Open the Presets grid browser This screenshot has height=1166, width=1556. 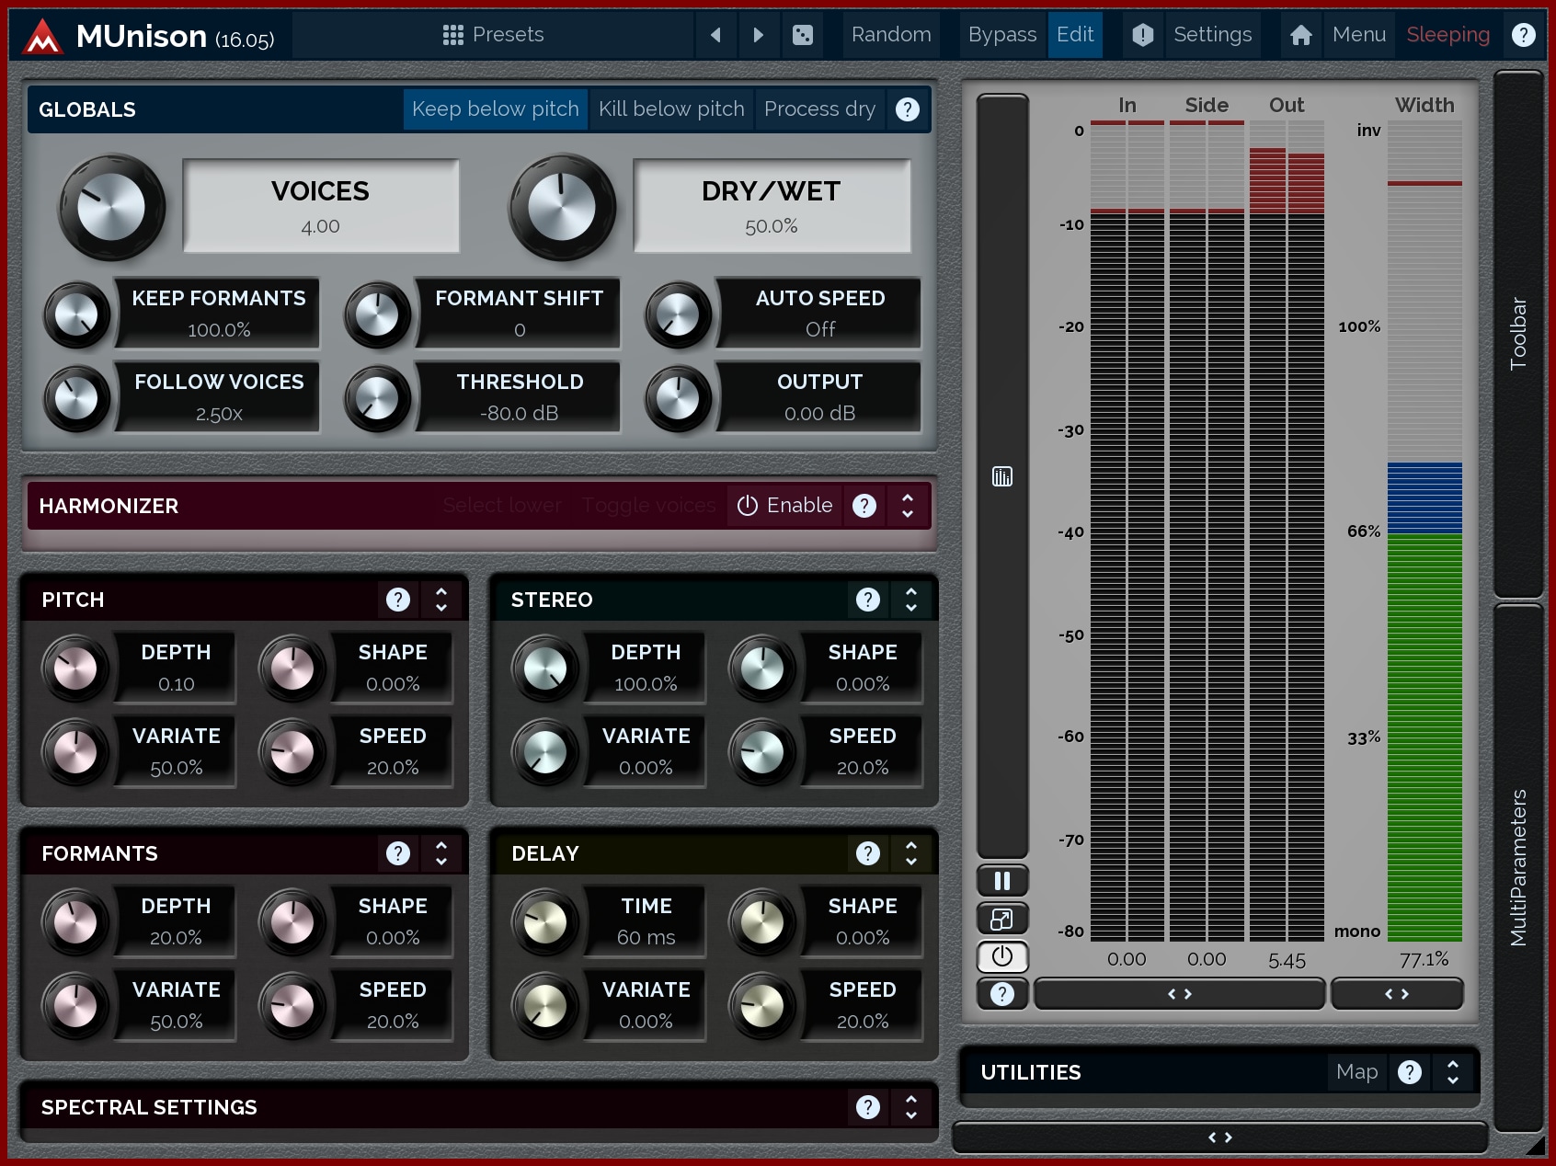point(452,35)
